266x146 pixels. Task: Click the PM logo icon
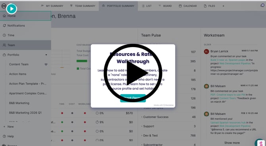point(4,6)
